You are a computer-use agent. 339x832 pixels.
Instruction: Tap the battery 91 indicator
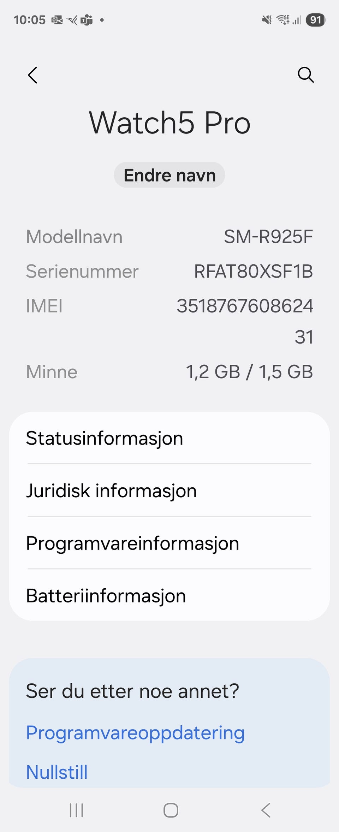click(x=315, y=20)
